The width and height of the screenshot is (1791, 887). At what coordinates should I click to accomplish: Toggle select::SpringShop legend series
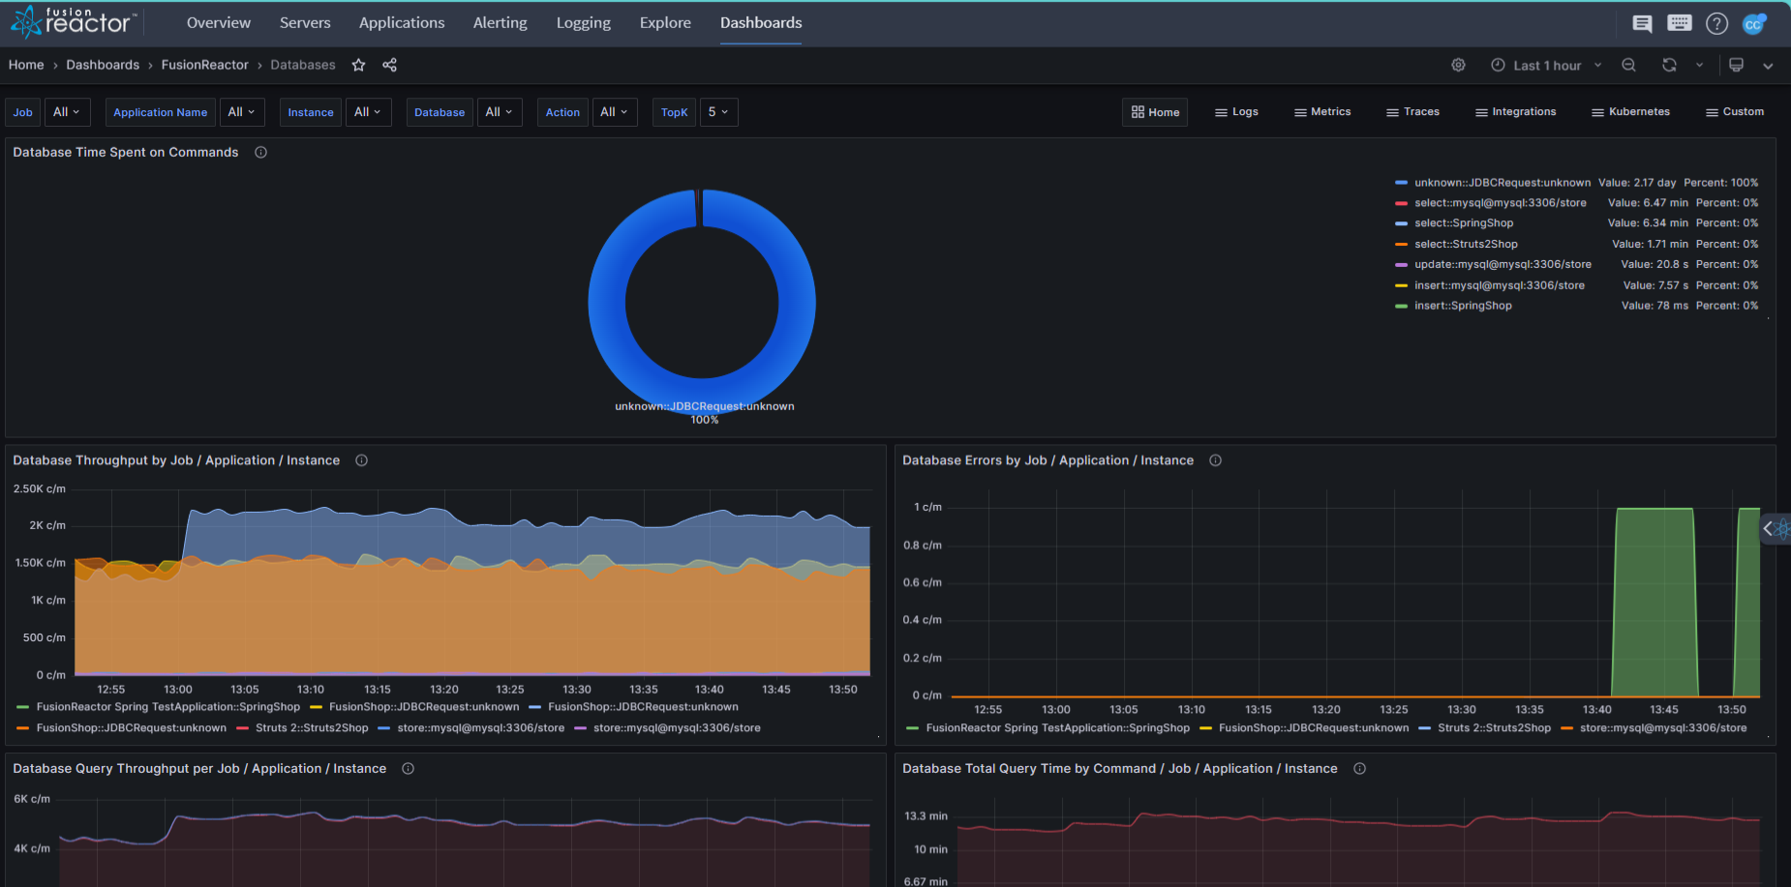pyautogui.click(x=1464, y=223)
